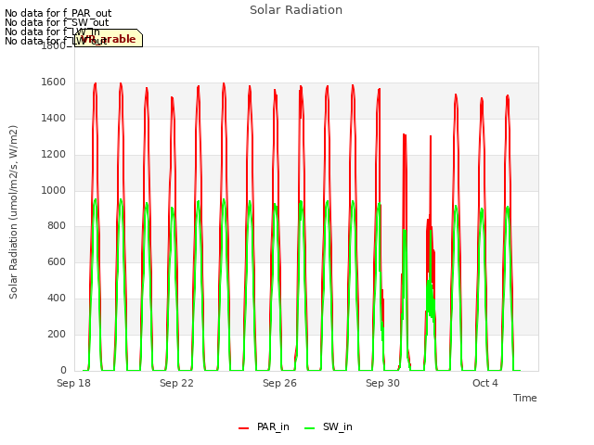
Task: Click the 1400 y-axis tick label
Action: click(x=54, y=119)
